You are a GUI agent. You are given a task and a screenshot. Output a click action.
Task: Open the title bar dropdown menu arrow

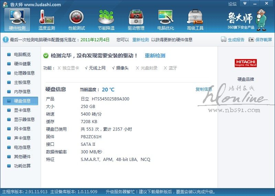[244, 4]
